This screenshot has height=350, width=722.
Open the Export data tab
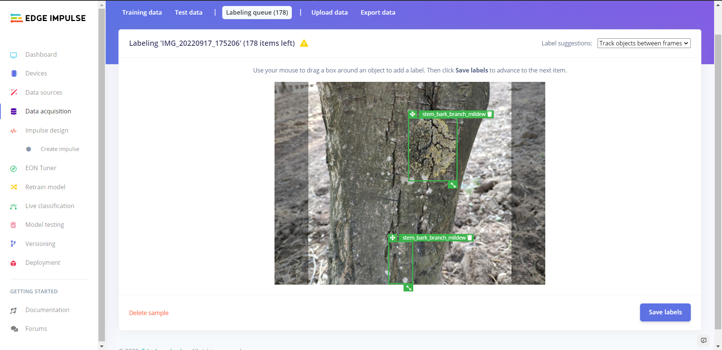click(x=378, y=12)
